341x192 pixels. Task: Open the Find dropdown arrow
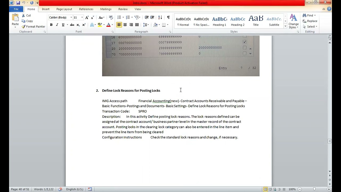point(315,15)
